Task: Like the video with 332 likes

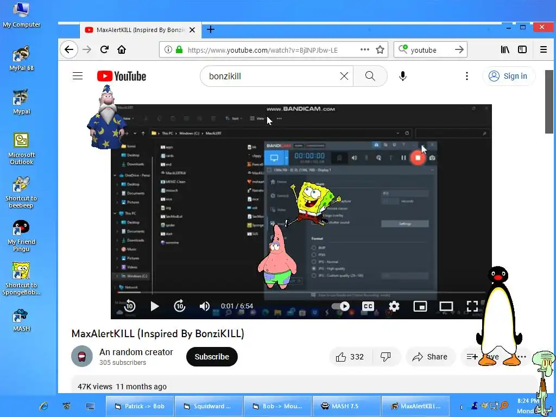Action: (x=350, y=357)
